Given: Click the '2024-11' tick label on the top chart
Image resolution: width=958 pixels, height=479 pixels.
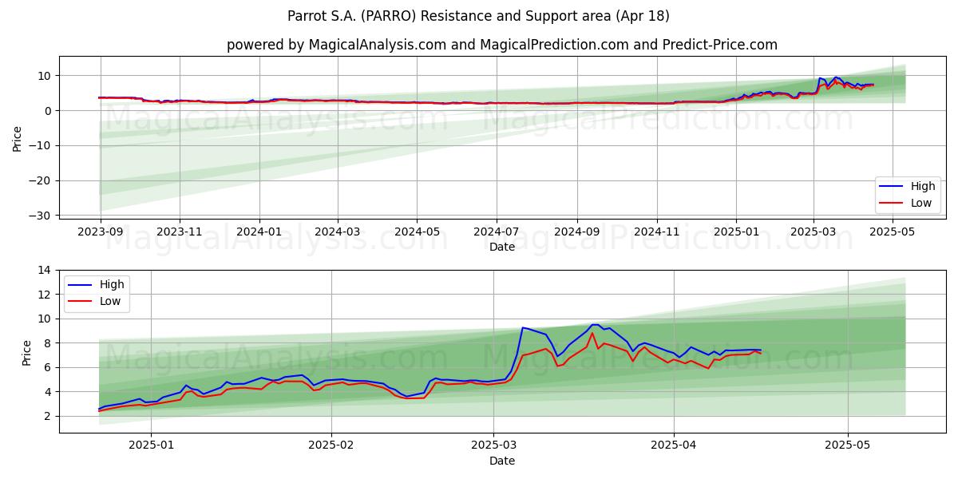Looking at the screenshot, I should coord(657,231).
